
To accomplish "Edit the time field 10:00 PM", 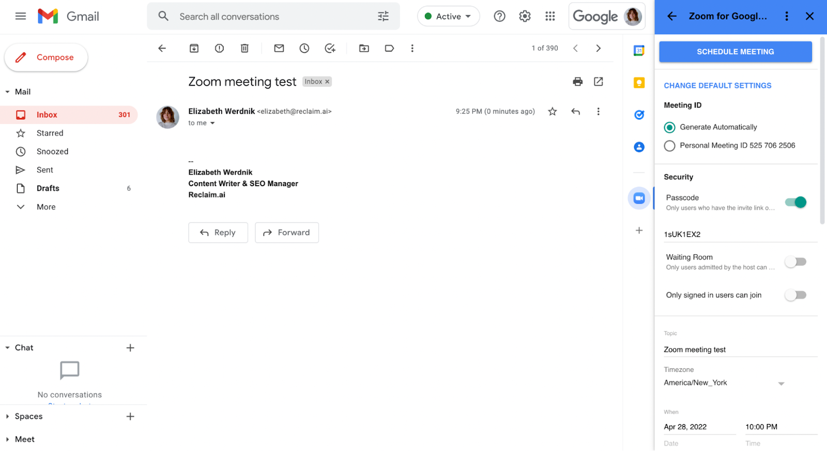I will point(781,427).
